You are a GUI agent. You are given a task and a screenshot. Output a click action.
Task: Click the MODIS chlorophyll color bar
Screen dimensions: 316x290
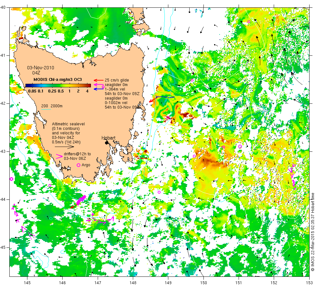[58, 85]
